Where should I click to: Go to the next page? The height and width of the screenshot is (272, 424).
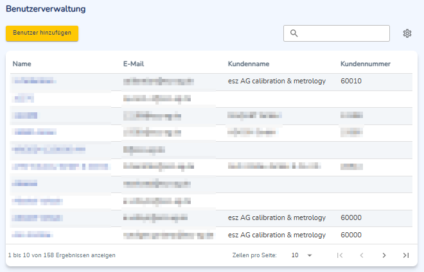[x=384, y=255]
